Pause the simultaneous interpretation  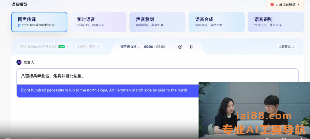[191, 47]
